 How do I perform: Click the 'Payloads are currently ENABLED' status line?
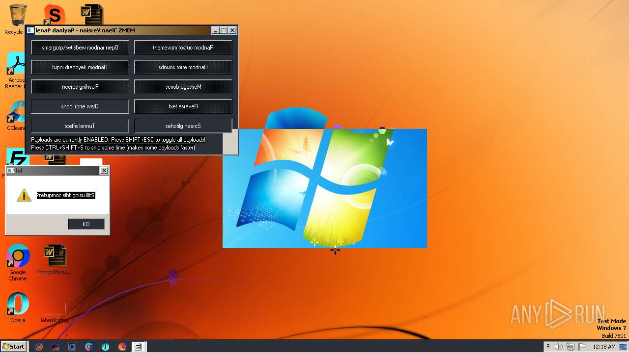coord(118,140)
